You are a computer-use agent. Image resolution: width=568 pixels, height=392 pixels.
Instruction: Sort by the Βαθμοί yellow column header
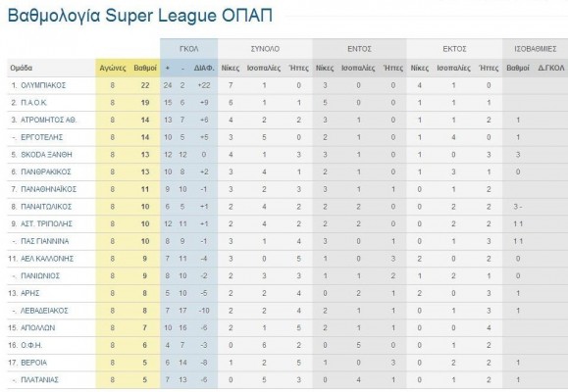[x=145, y=68]
